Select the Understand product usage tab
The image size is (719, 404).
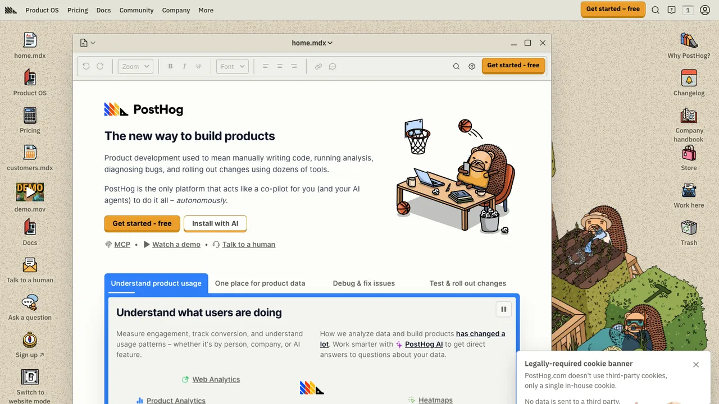(156, 283)
